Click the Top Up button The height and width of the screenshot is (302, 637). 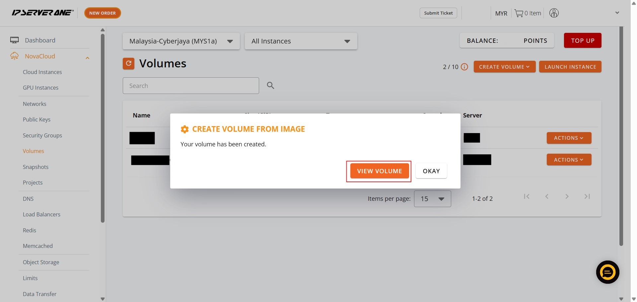point(582,40)
